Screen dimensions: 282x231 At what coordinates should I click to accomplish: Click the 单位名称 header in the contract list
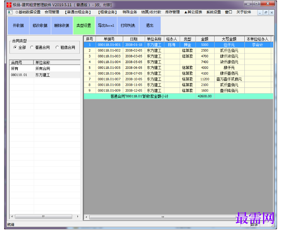tap(57, 62)
